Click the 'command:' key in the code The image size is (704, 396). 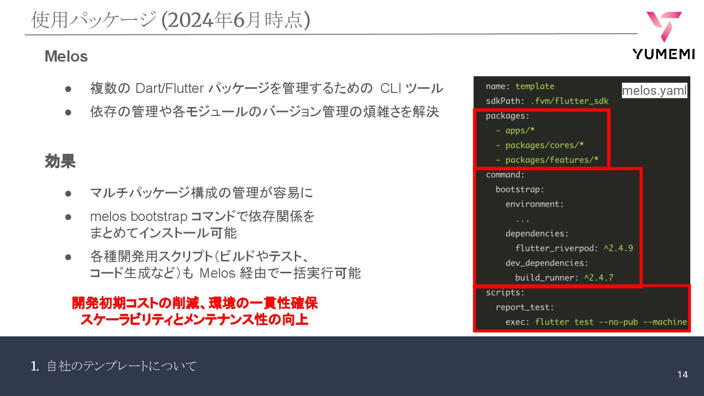506,175
